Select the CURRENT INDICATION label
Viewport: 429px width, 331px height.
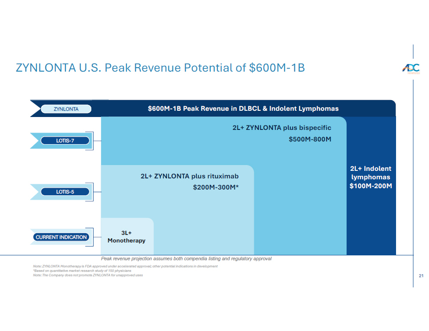(61, 237)
